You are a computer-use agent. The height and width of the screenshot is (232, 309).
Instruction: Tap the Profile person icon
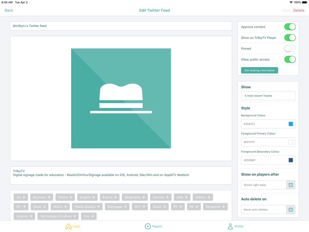[x=230, y=226]
